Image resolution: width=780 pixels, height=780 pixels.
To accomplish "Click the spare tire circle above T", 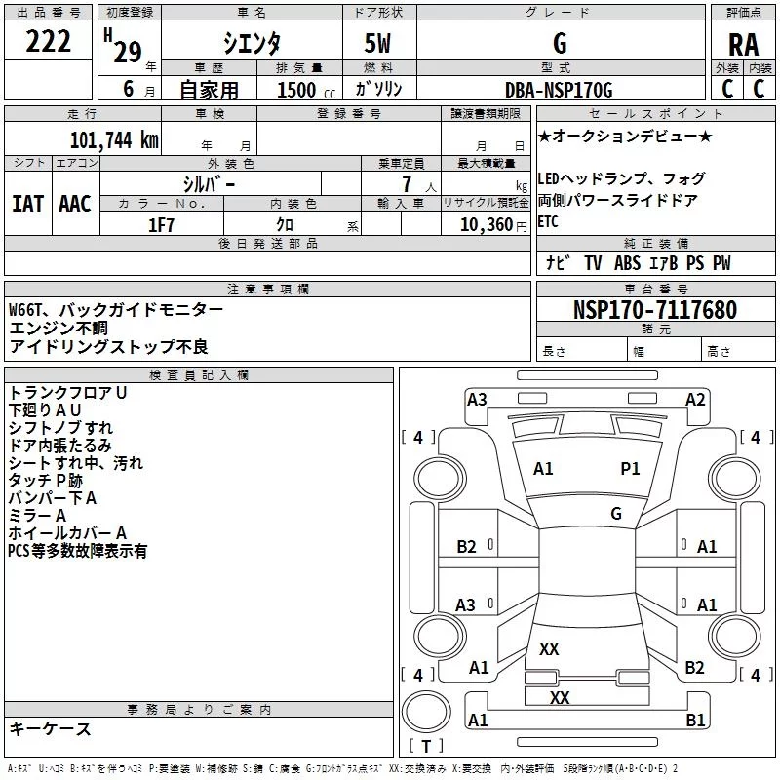I will [x=426, y=712].
